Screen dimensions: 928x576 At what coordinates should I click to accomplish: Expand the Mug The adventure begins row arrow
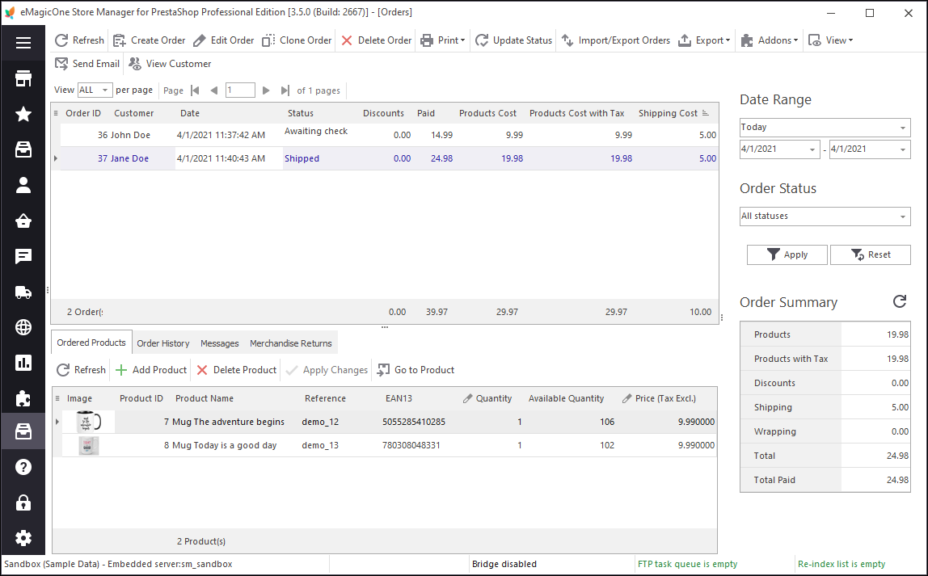point(57,422)
